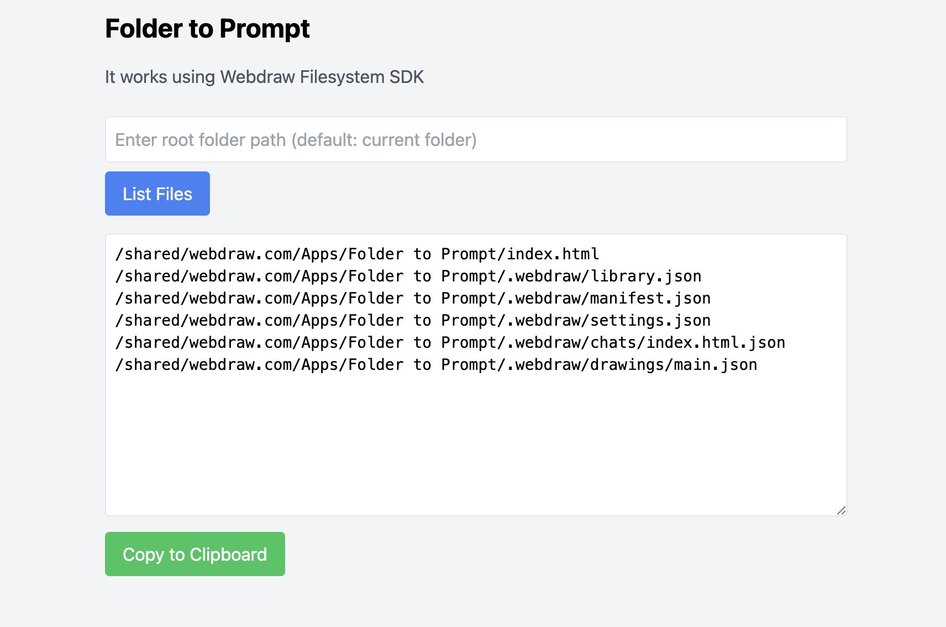This screenshot has height=627, width=946.
Task: Select the chats index.html.json path line
Action: click(x=450, y=342)
